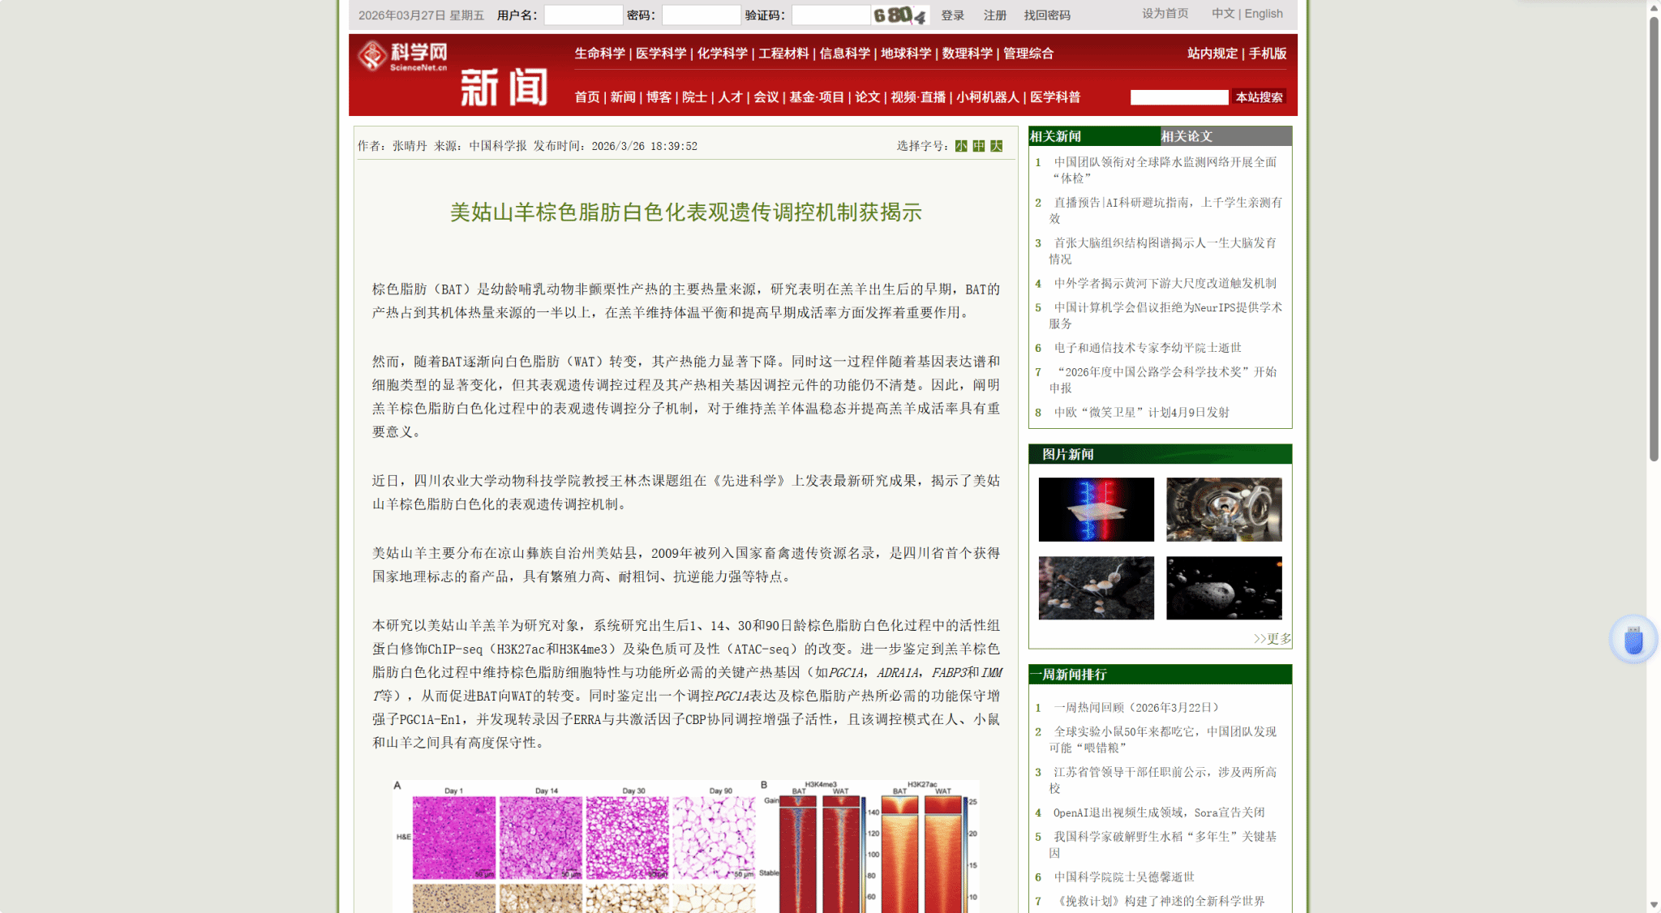Click the ScienceNet.cn logo
Screen dimensions: 1661x913
click(x=402, y=56)
